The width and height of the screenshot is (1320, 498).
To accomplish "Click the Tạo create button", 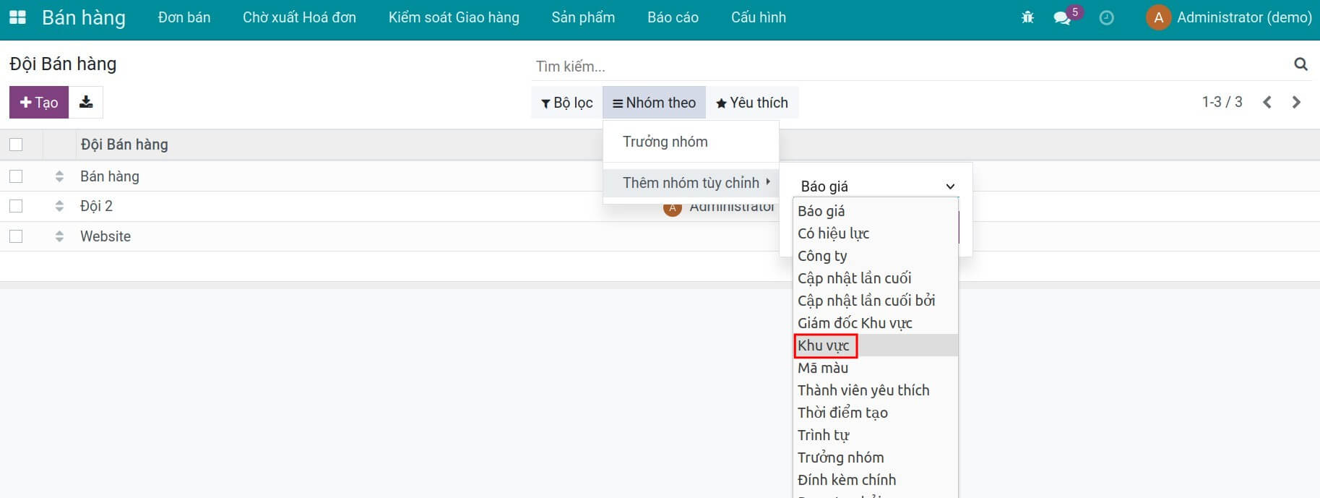I will tap(39, 102).
